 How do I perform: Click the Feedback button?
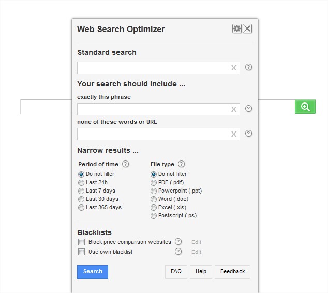tap(232, 272)
